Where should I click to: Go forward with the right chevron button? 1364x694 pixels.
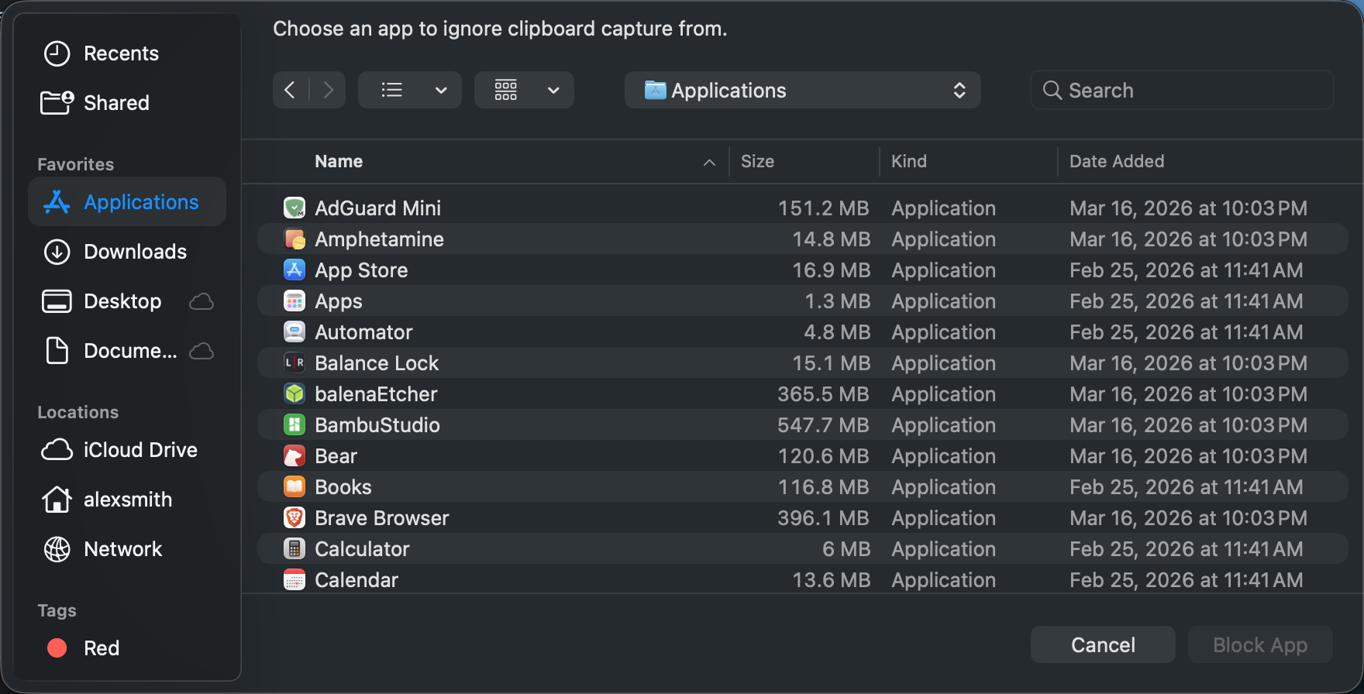[x=328, y=90]
